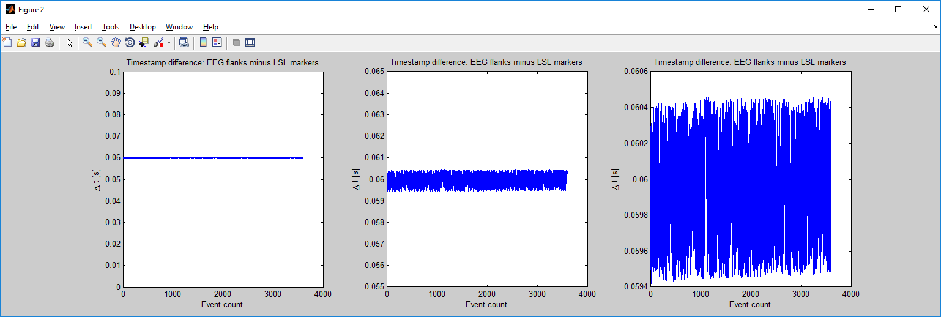Activate the Pan hand tool
This screenshot has height=317, width=941.
(116, 42)
